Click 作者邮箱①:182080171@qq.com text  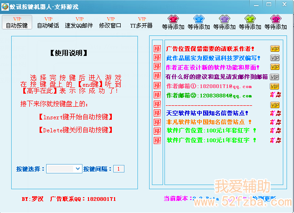pos(209,86)
